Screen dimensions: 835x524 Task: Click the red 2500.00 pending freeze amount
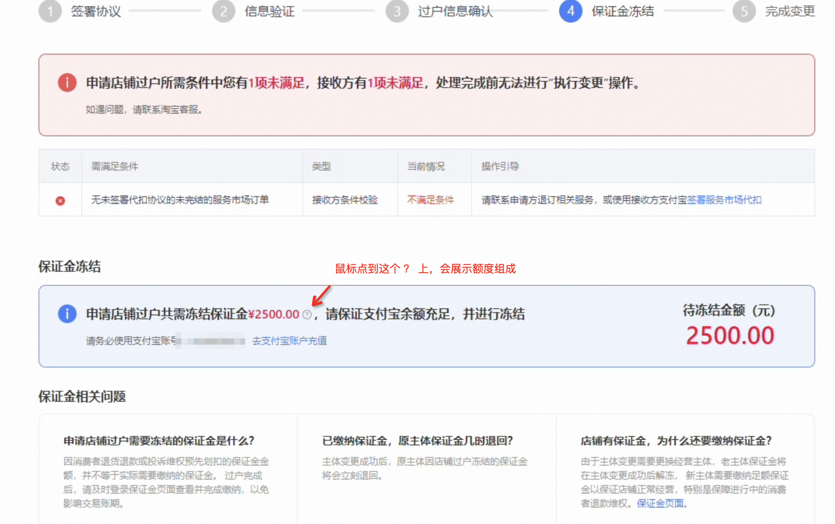[730, 336]
